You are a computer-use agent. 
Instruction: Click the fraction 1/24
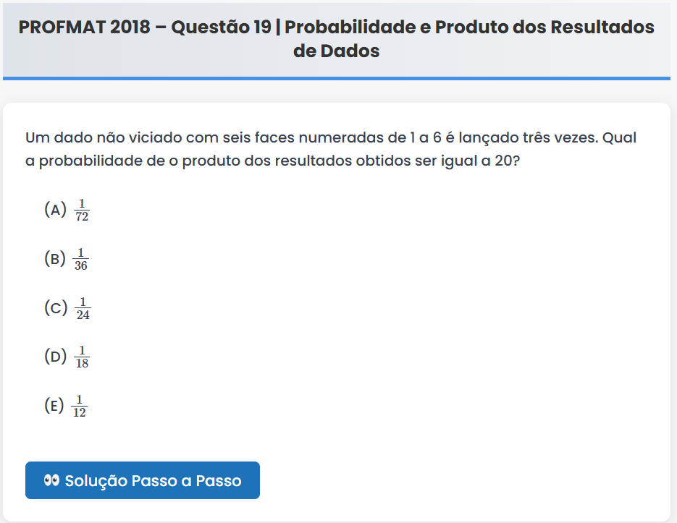pyautogui.click(x=83, y=308)
